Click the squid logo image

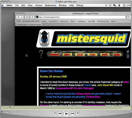coord(44,38)
